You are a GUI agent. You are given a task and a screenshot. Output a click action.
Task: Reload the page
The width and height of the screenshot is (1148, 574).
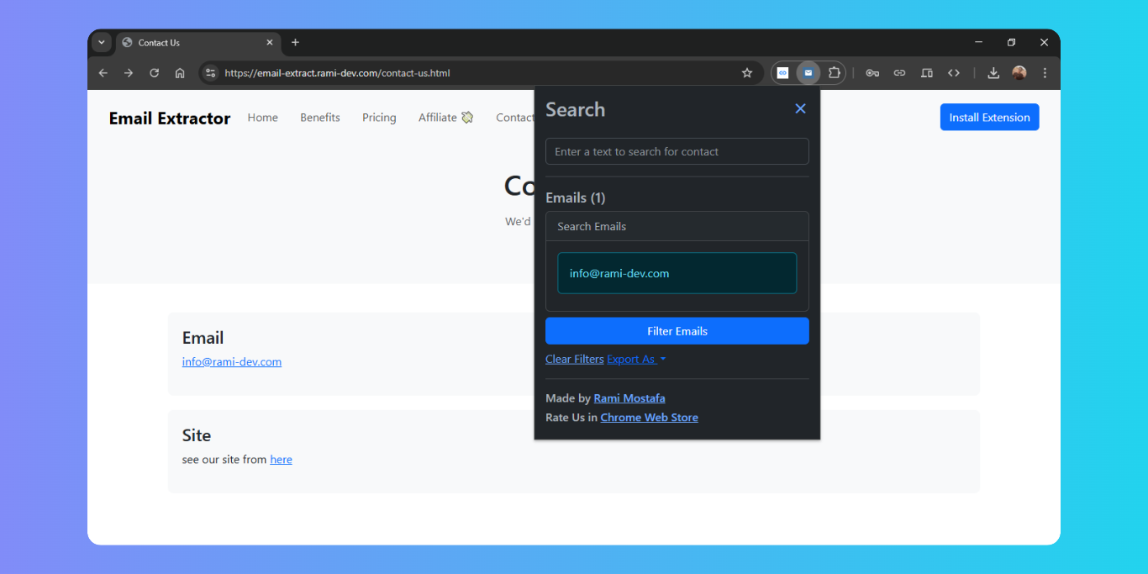click(x=155, y=73)
